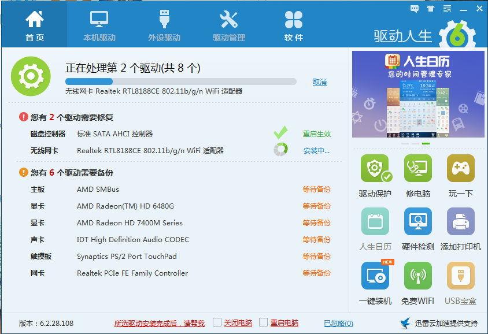
Task: Click the green checkmark for SATA AHCI
Action: pos(281,133)
